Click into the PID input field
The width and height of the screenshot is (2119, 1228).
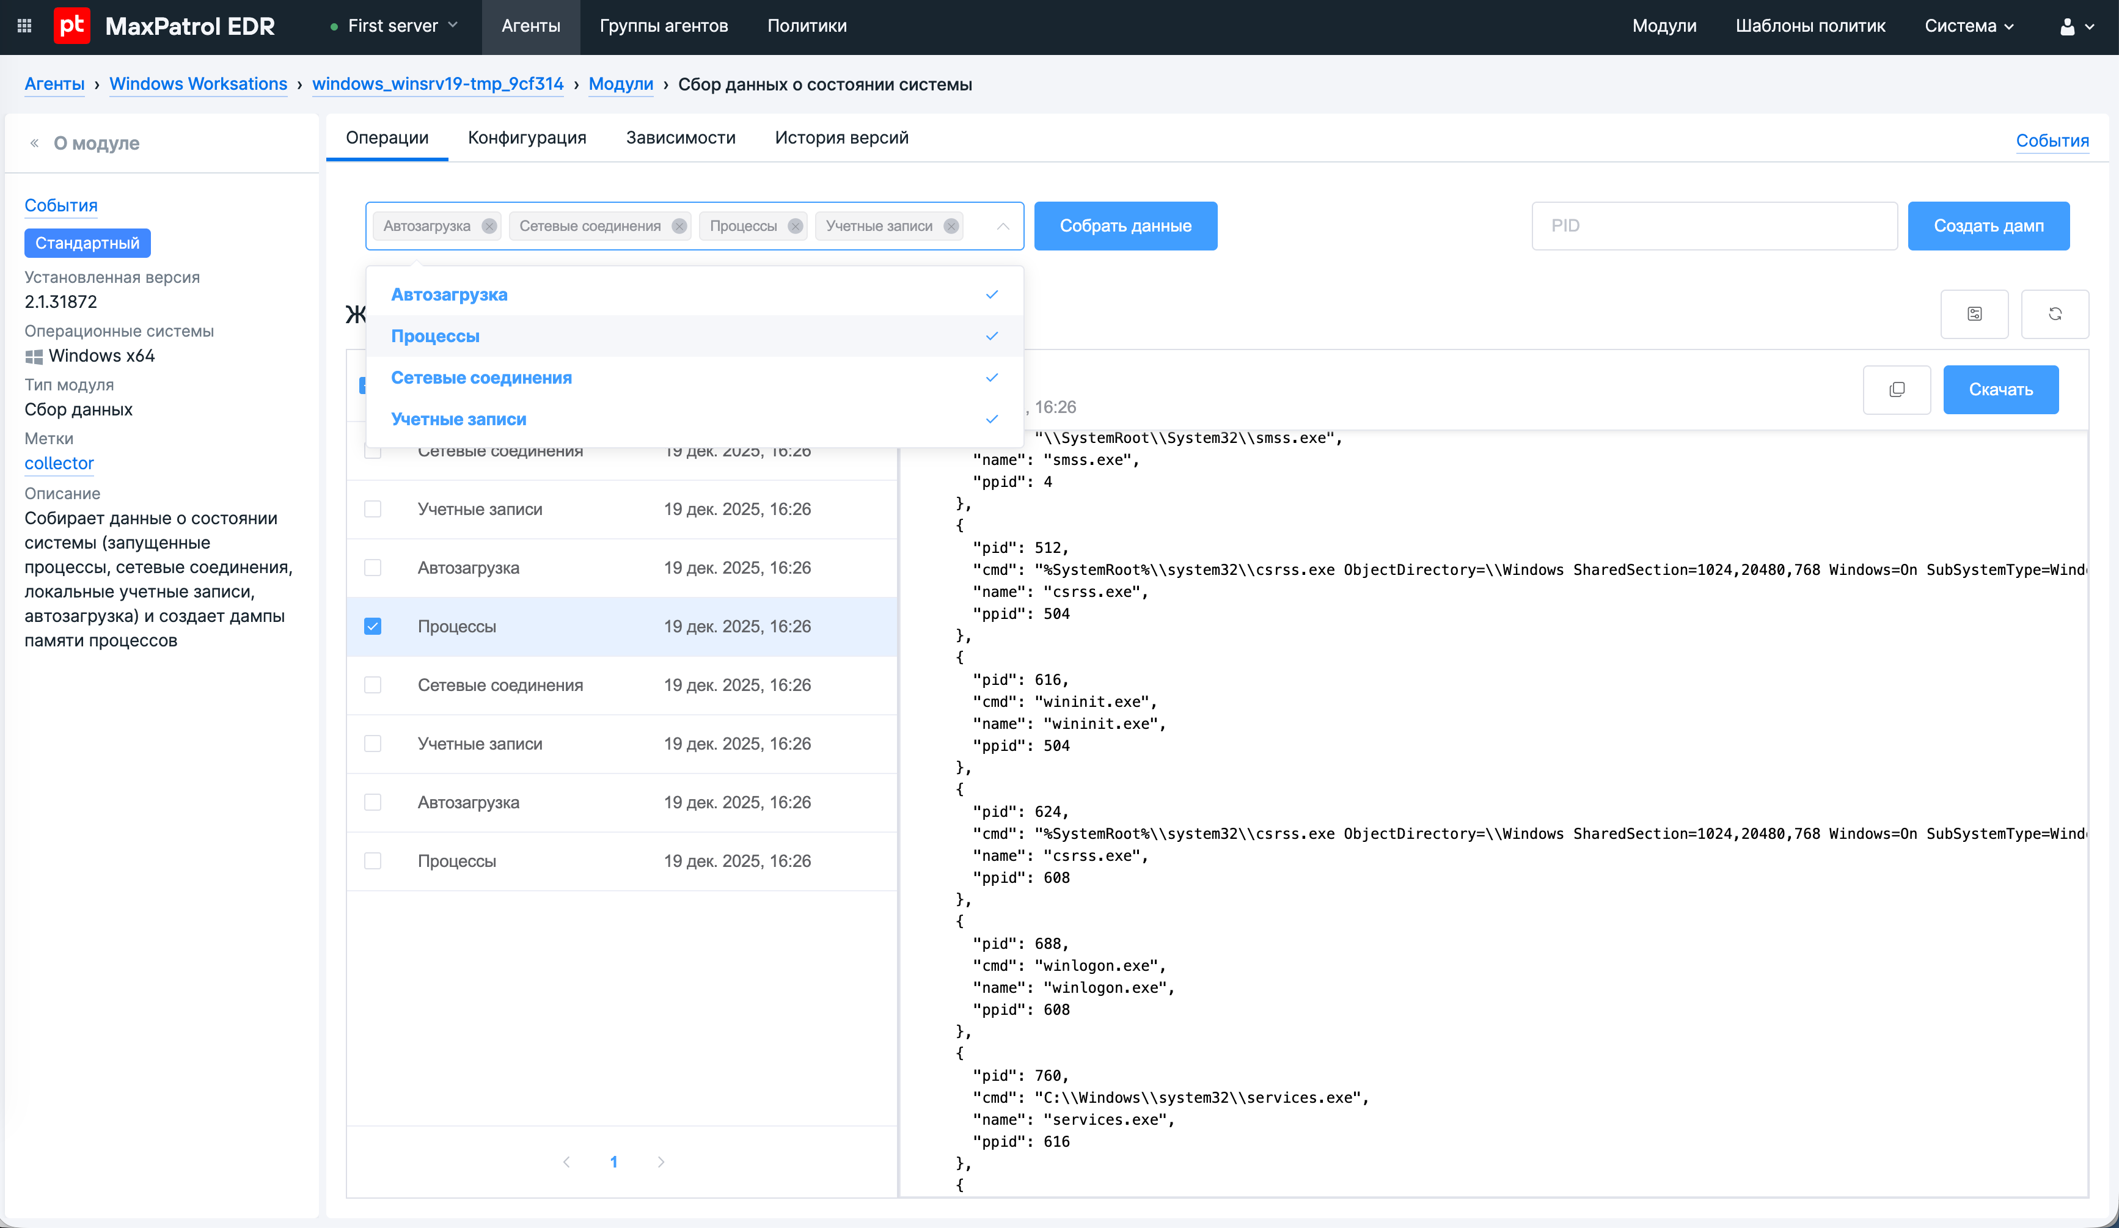click(1714, 226)
